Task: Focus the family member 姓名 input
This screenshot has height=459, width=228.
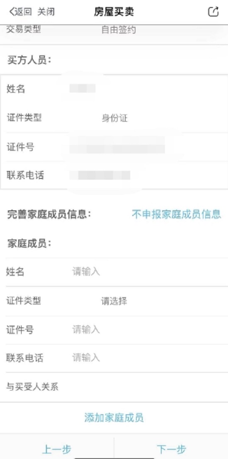Action: click(x=117, y=272)
